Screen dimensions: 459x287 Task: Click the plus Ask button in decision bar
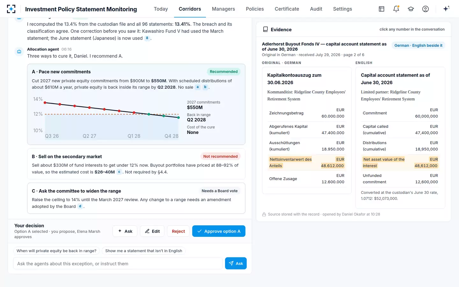pos(125,231)
